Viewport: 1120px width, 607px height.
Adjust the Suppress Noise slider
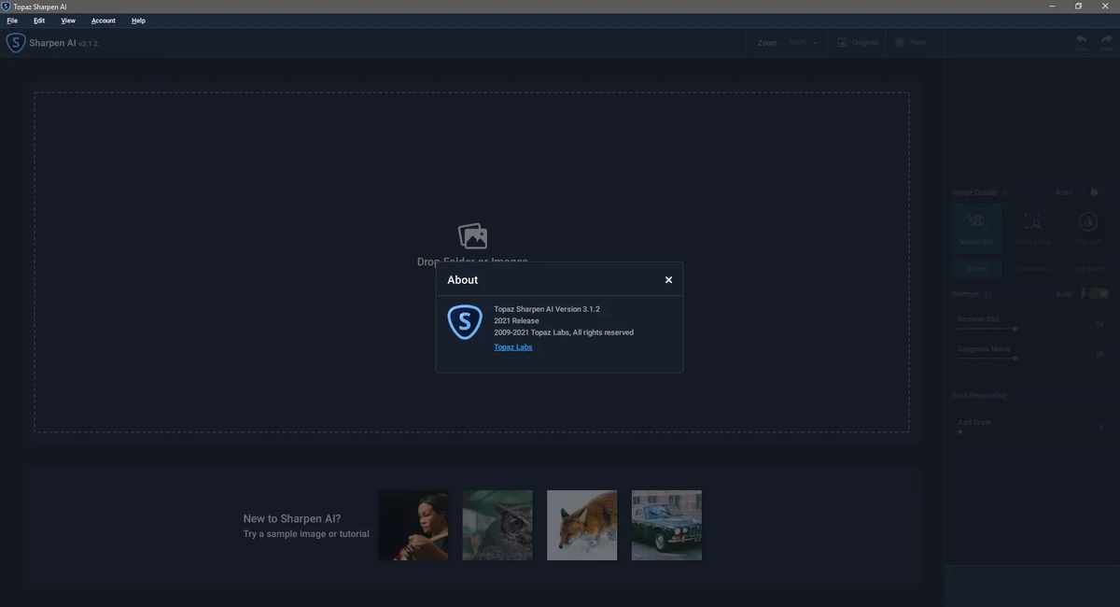[1015, 359]
